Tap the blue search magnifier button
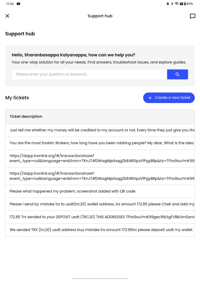Screen dimensions: 200x281 pyautogui.click(x=177, y=74)
